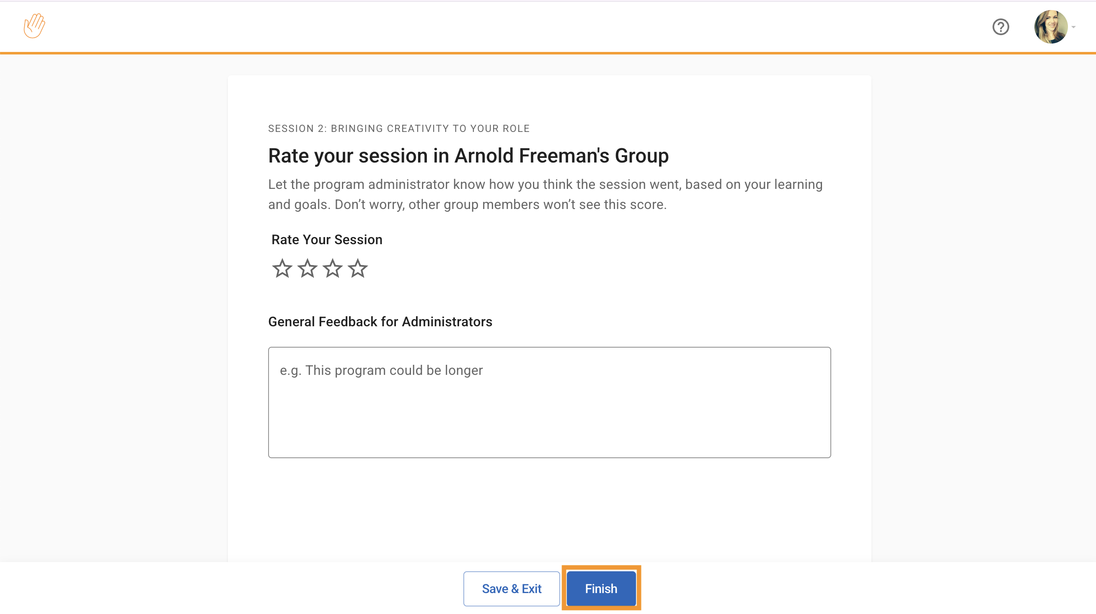Select the fourth rating star
1096x614 pixels.
(357, 269)
